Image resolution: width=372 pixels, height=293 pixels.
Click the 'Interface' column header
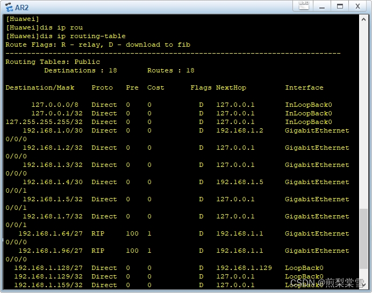click(304, 87)
